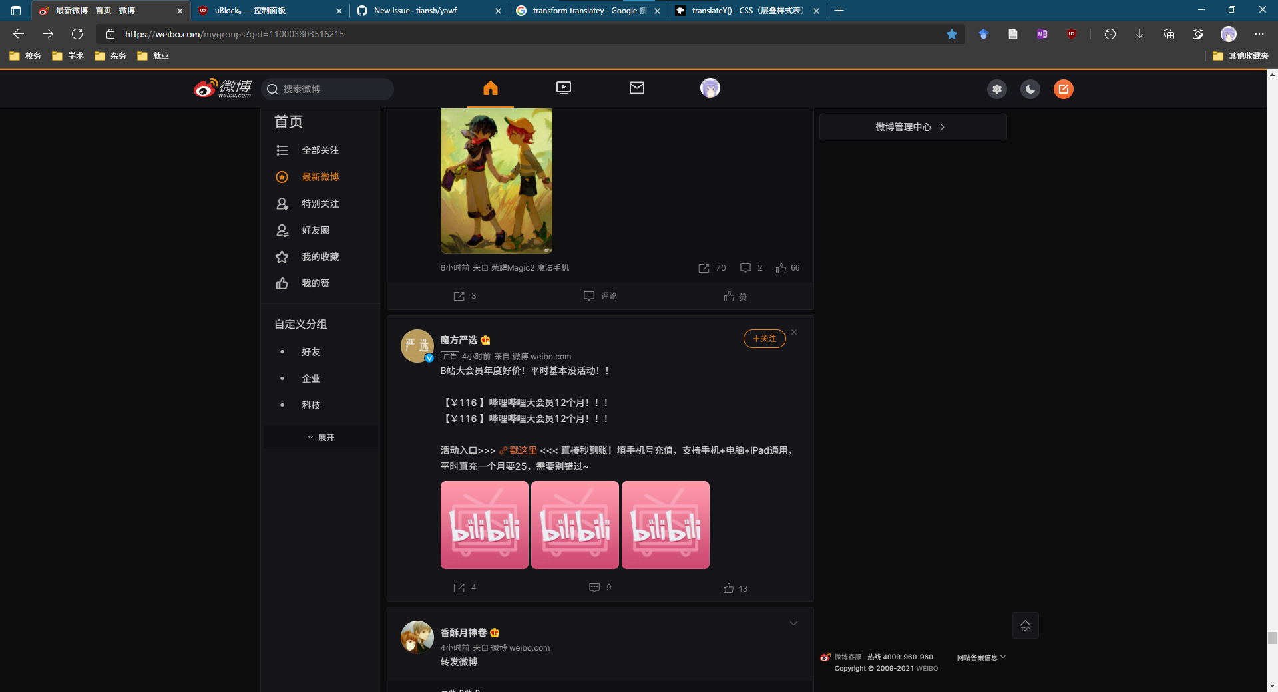Image resolution: width=1278 pixels, height=692 pixels.
Task: Reload the current page
Action: (77, 34)
